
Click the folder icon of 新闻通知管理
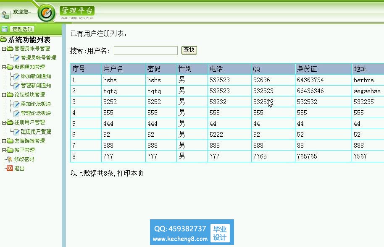pos(10,67)
